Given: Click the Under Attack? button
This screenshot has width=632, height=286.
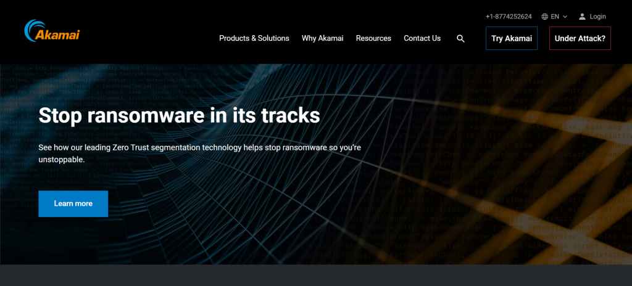Looking at the screenshot, I should coord(580,38).
